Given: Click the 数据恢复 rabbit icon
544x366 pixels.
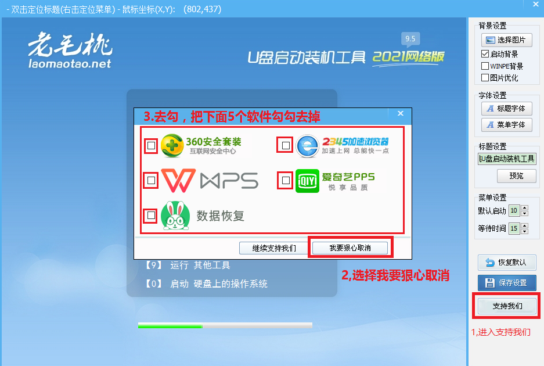Looking at the screenshot, I should point(175,216).
